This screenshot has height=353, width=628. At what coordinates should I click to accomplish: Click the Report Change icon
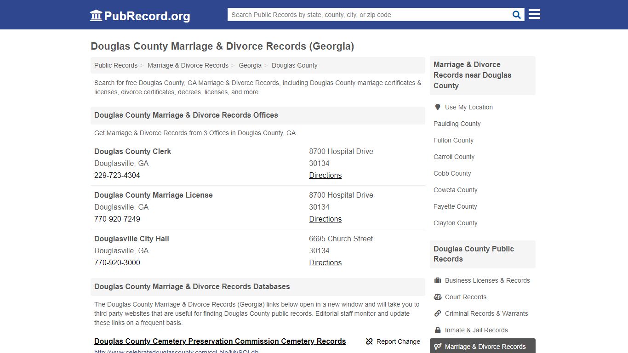[369, 342]
